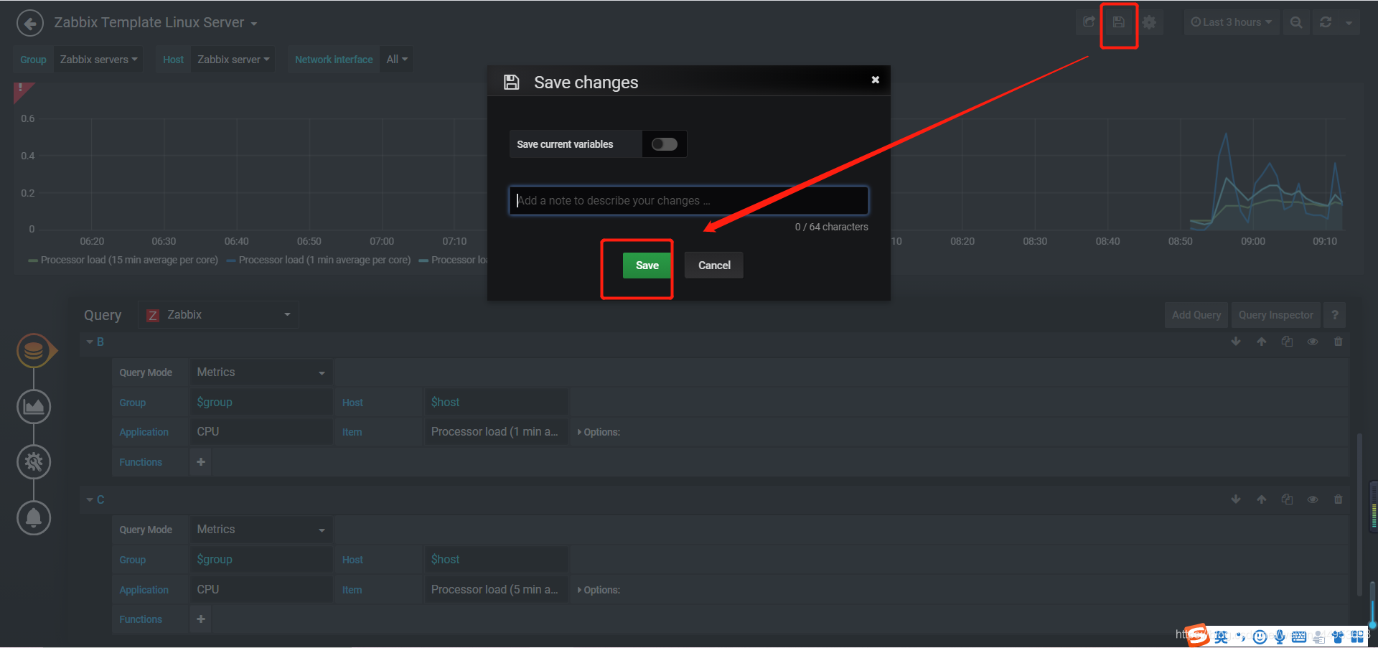Hide query C using eye icon
Screen dimensions: 1378x648
pos(1313,499)
